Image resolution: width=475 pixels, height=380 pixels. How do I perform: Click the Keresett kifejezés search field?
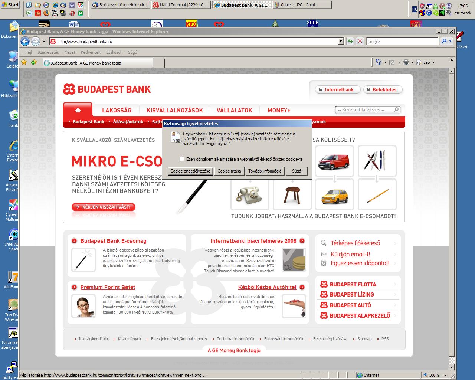pos(364,110)
